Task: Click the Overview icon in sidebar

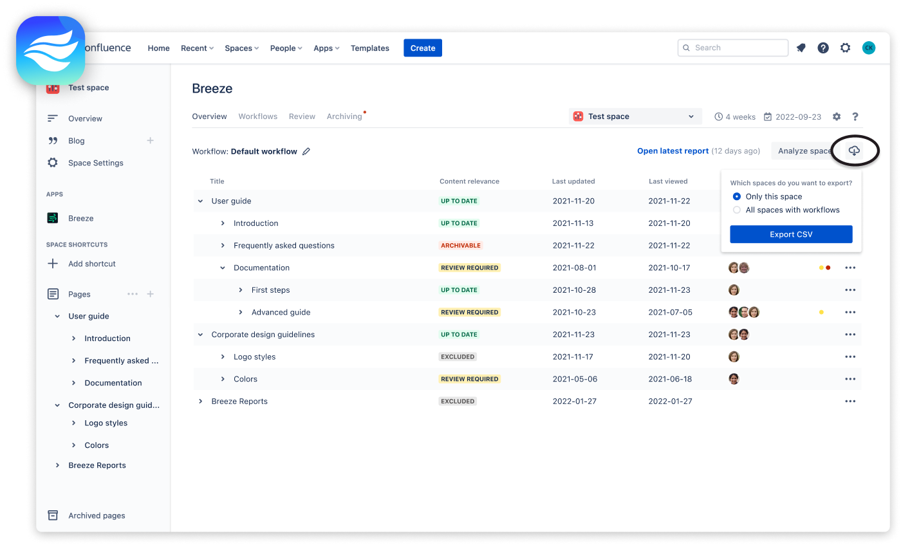Action: 53,118
